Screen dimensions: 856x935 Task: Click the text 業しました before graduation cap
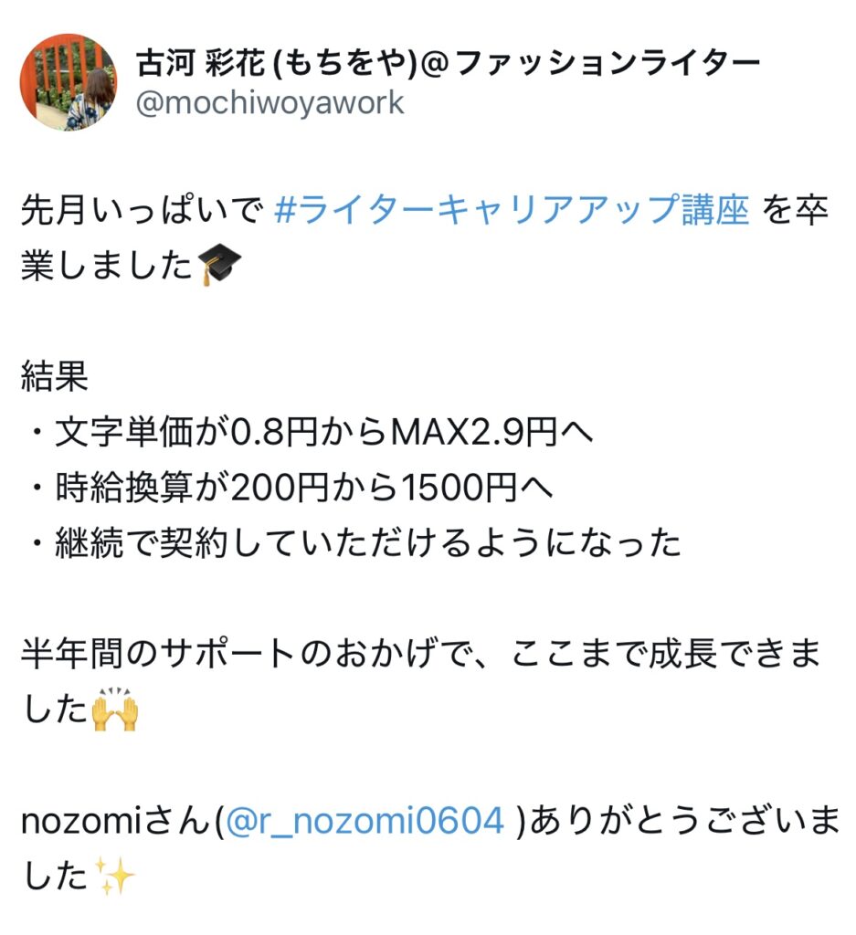107,265
